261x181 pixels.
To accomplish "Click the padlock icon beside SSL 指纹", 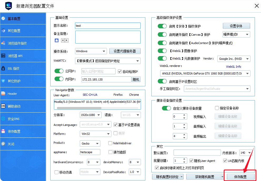I will coord(3,68).
